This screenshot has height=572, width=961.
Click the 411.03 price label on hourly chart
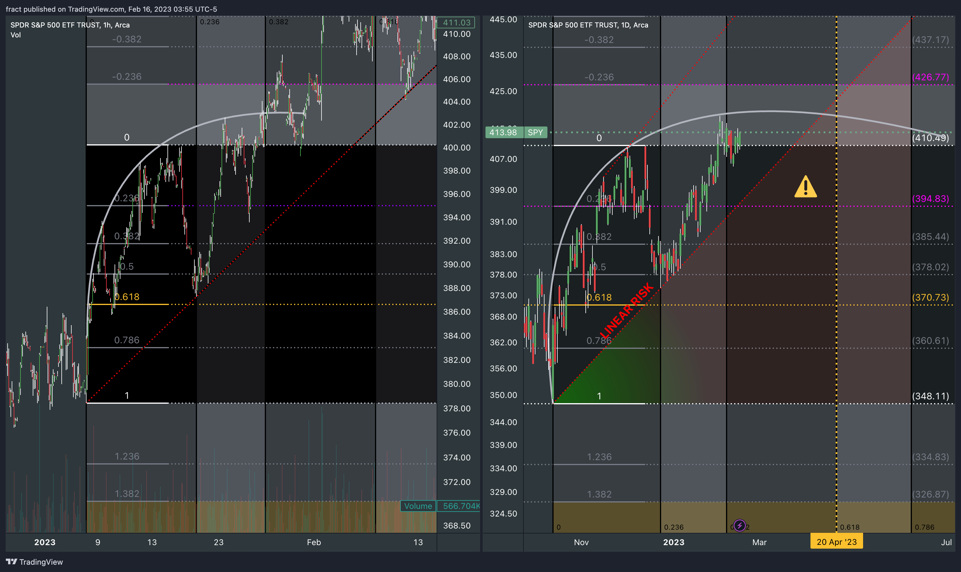coord(457,22)
